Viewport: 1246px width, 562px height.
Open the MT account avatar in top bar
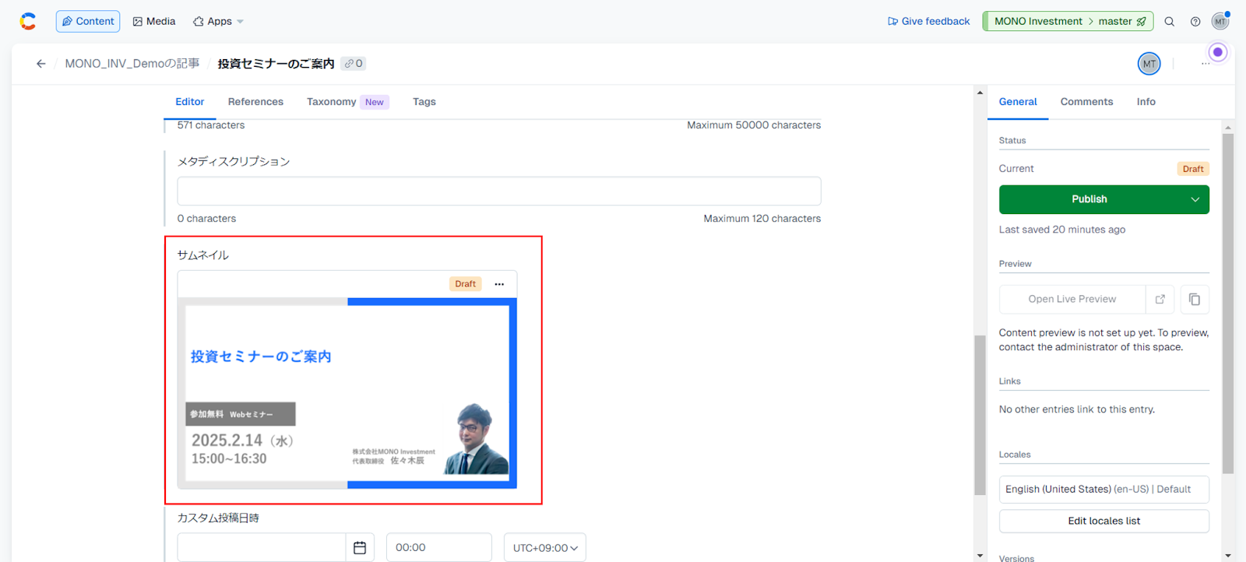pyautogui.click(x=1220, y=21)
